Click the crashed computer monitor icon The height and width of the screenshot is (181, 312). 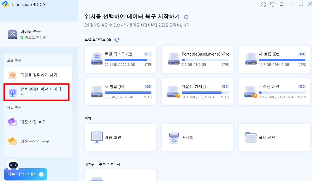click(x=12, y=93)
